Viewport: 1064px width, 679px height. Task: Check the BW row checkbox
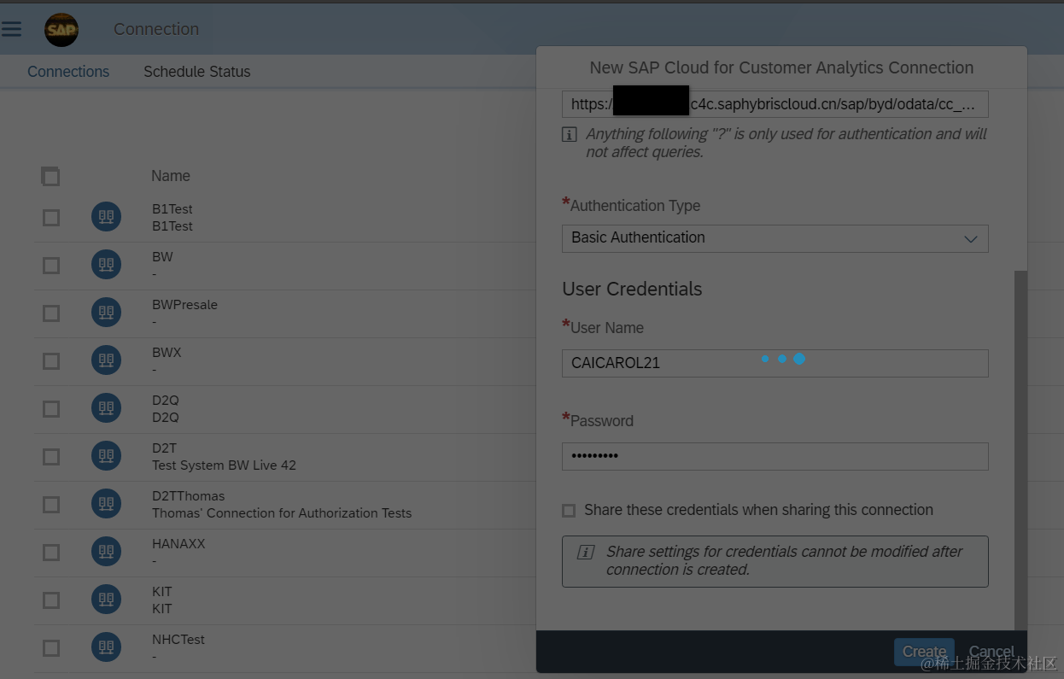pos(51,266)
